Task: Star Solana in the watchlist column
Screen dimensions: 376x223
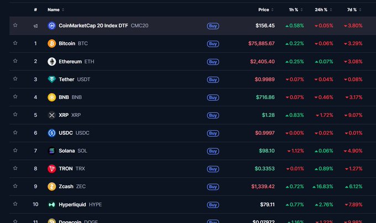Action: (x=15, y=151)
